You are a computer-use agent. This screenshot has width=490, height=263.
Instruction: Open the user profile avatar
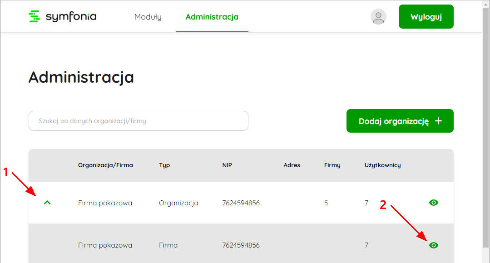[378, 16]
